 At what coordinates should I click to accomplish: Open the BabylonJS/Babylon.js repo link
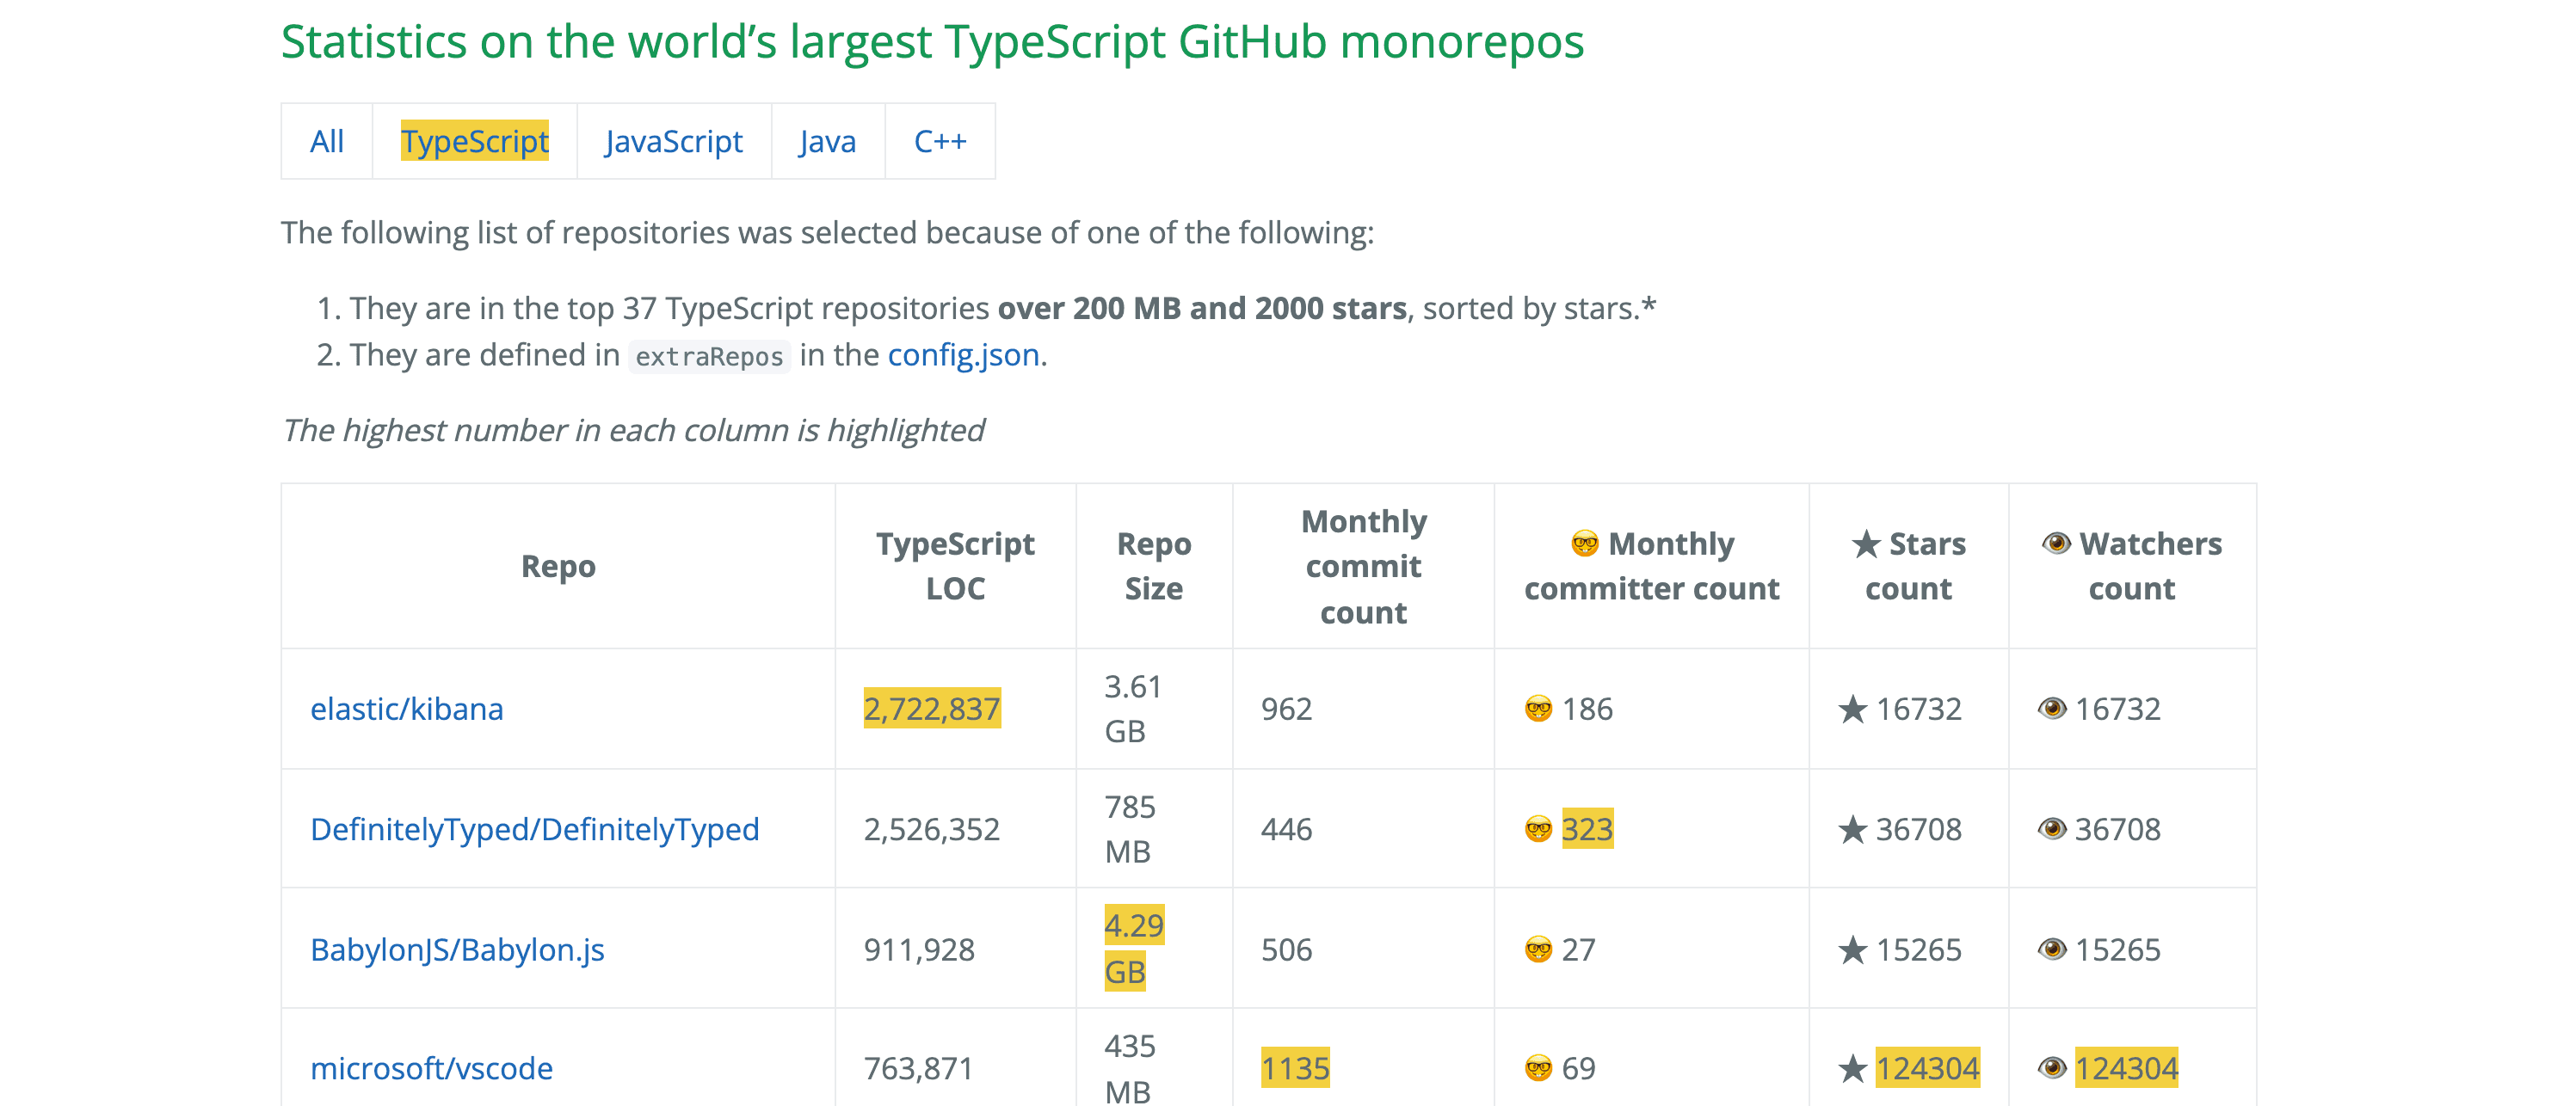(x=457, y=949)
